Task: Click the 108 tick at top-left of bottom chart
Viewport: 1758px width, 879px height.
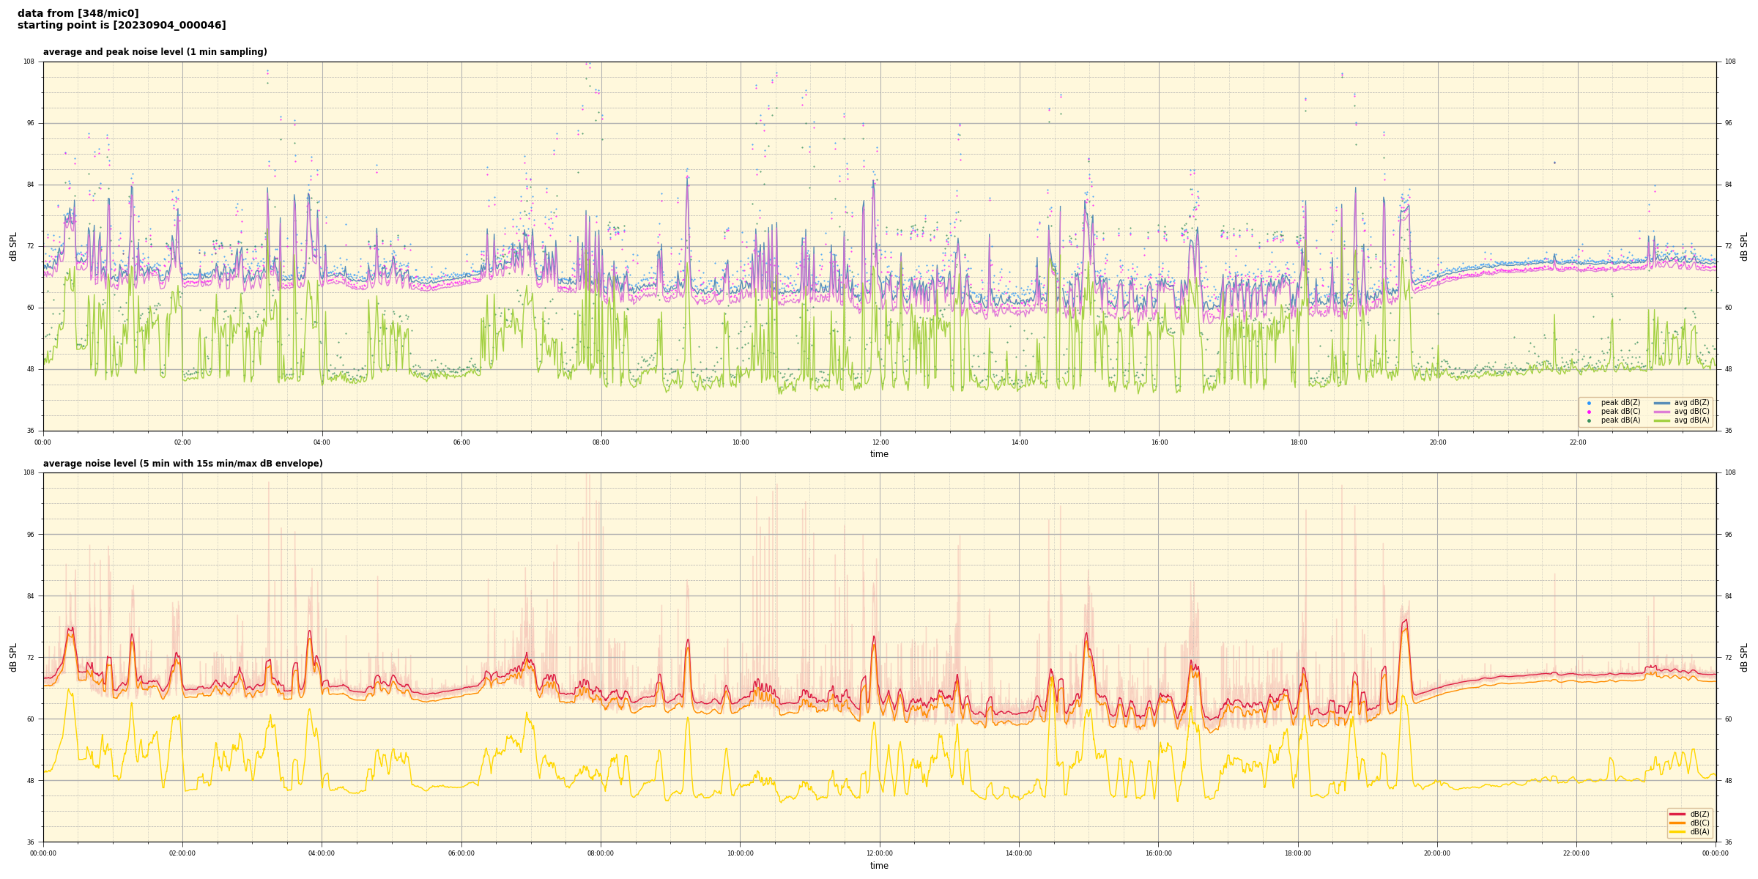Action: [29, 472]
